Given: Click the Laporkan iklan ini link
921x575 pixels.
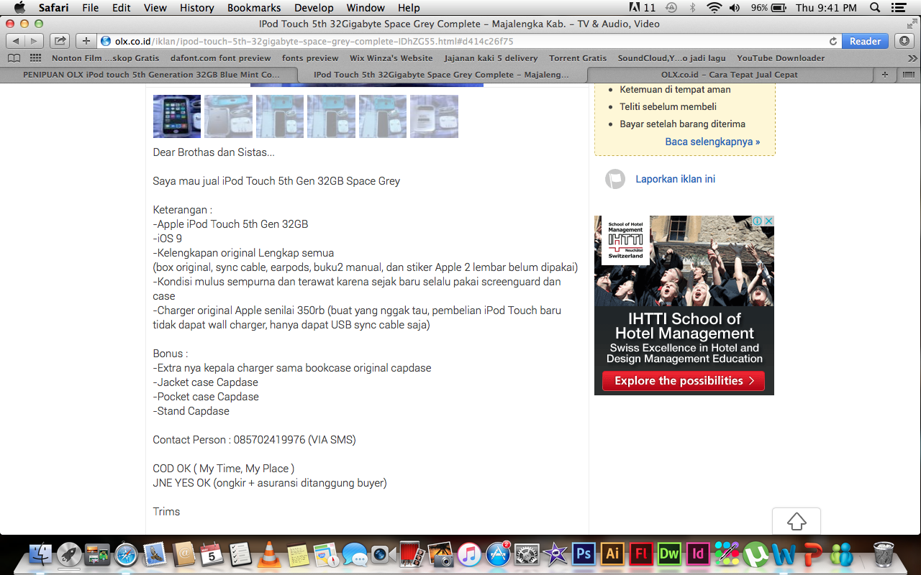Looking at the screenshot, I should click(x=675, y=179).
